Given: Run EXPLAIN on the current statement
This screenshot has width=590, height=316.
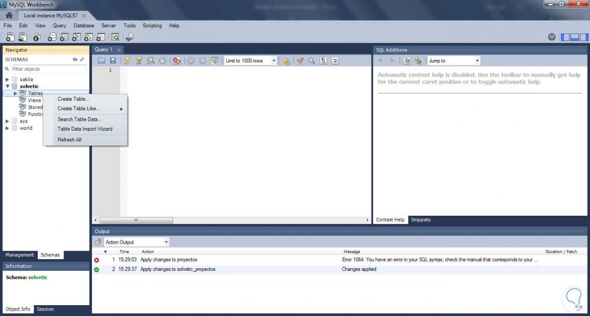Looking at the screenshot, I should coord(151,61).
